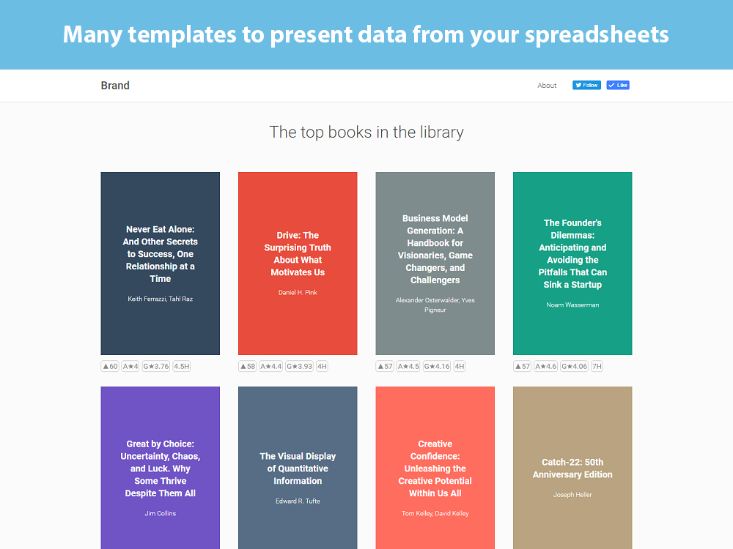Open the Never Eat Alone book card
733x549 pixels.
point(160,264)
